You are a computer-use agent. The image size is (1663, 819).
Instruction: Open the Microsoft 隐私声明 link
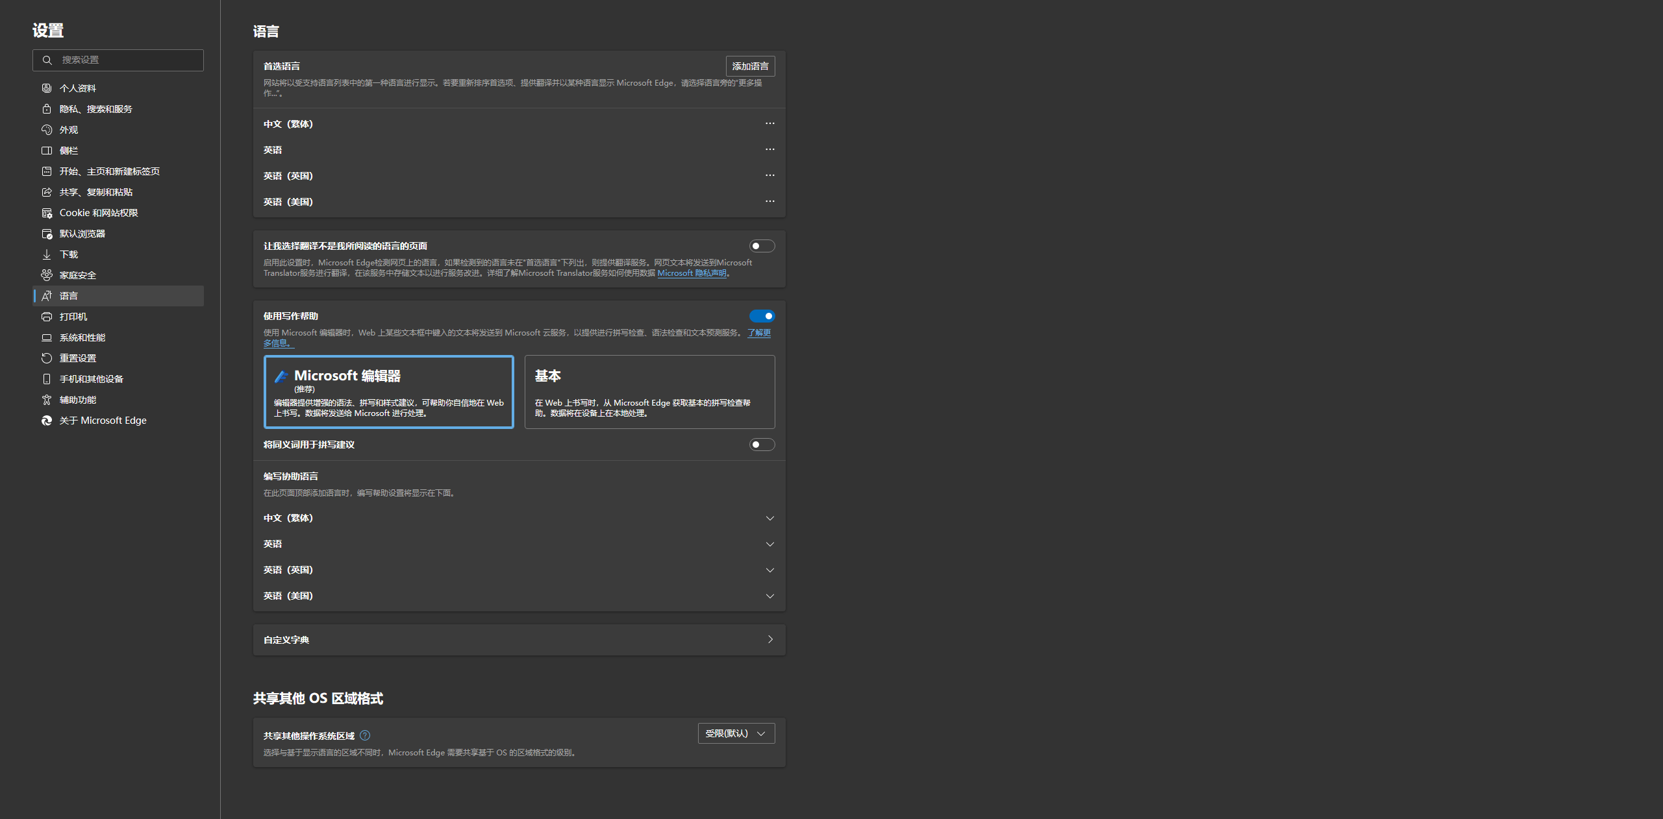click(692, 273)
